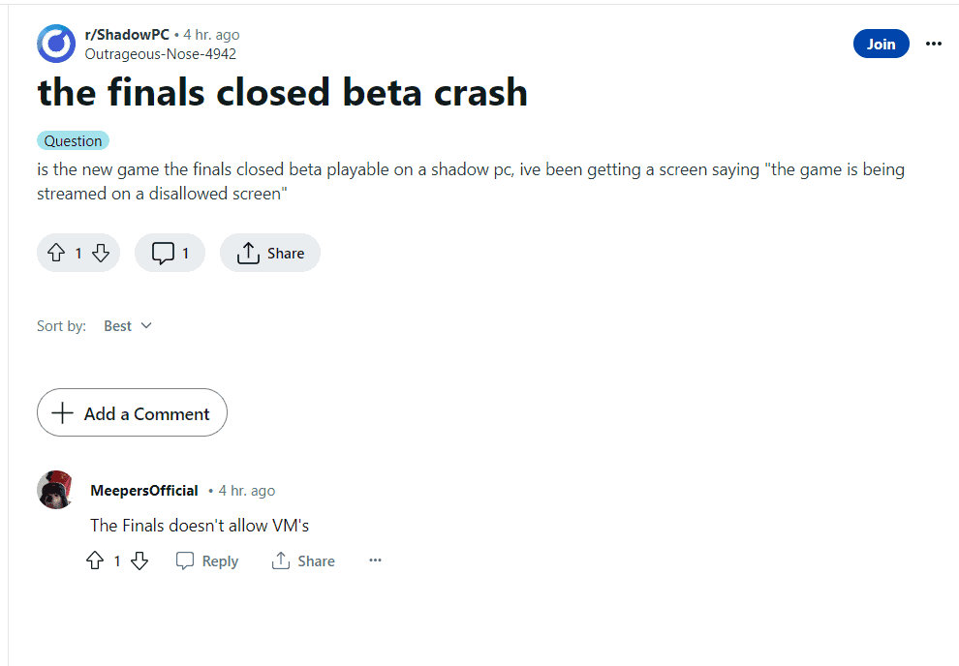Click Add a Comment button

pos(132,413)
